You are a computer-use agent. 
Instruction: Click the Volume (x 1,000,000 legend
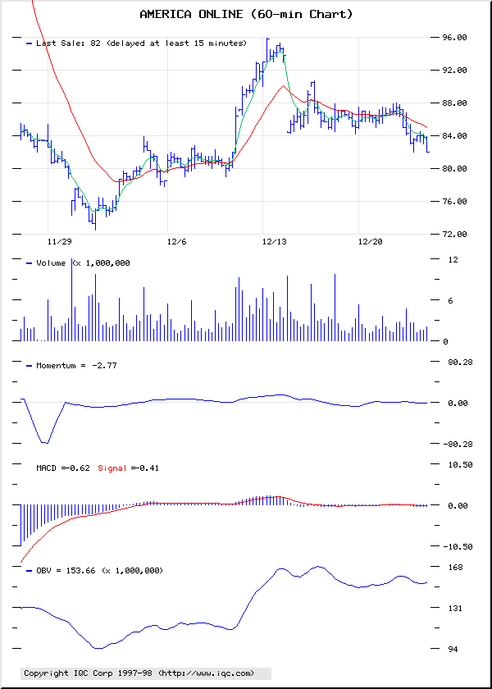pyautogui.click(x=83, y=262)
